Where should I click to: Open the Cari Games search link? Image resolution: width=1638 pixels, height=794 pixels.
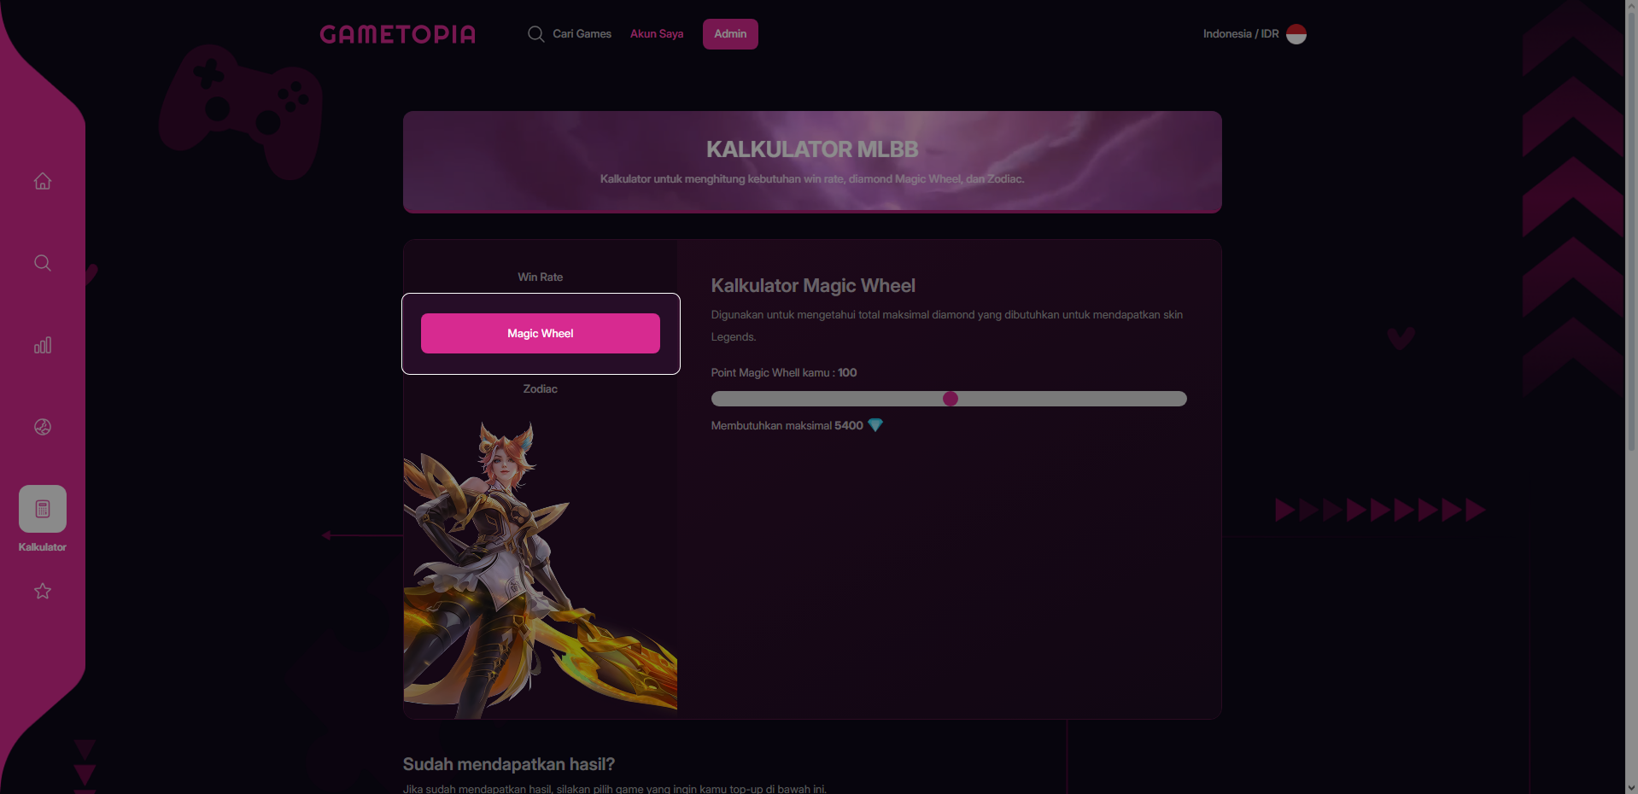click(x=582, y=34)
